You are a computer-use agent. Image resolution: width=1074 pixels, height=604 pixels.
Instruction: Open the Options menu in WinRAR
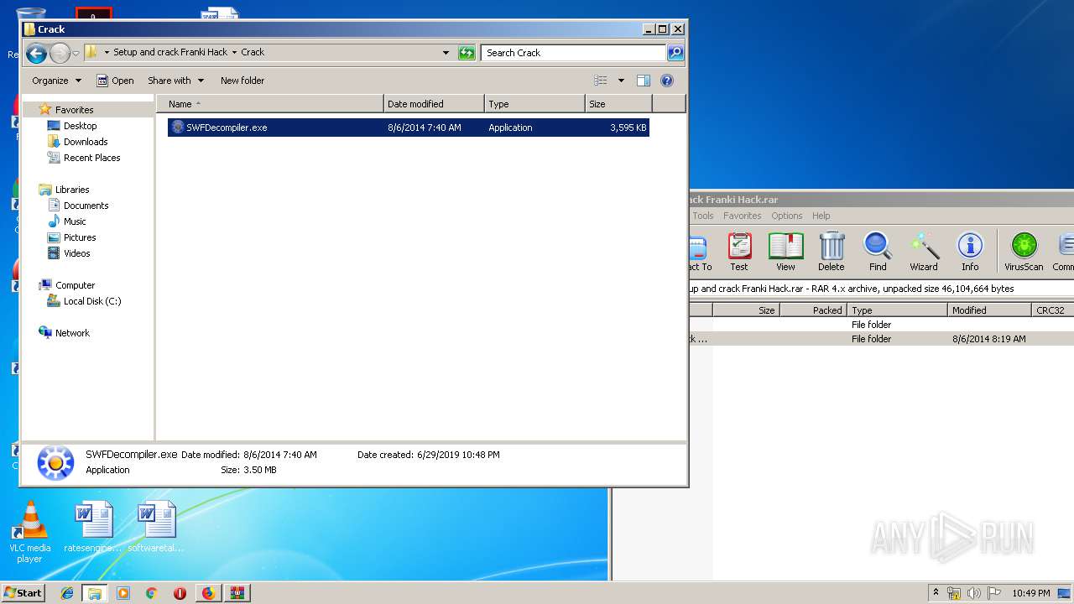(787, 216)
